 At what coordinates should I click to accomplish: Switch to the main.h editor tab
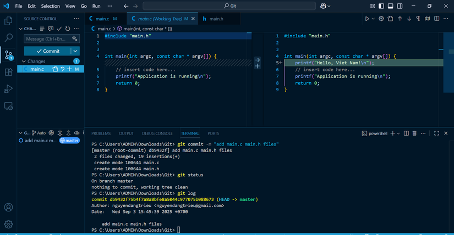point(214,19)
